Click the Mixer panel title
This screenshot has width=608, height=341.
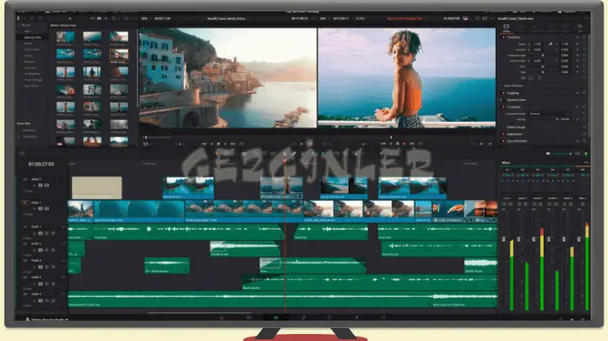(505, 163)
